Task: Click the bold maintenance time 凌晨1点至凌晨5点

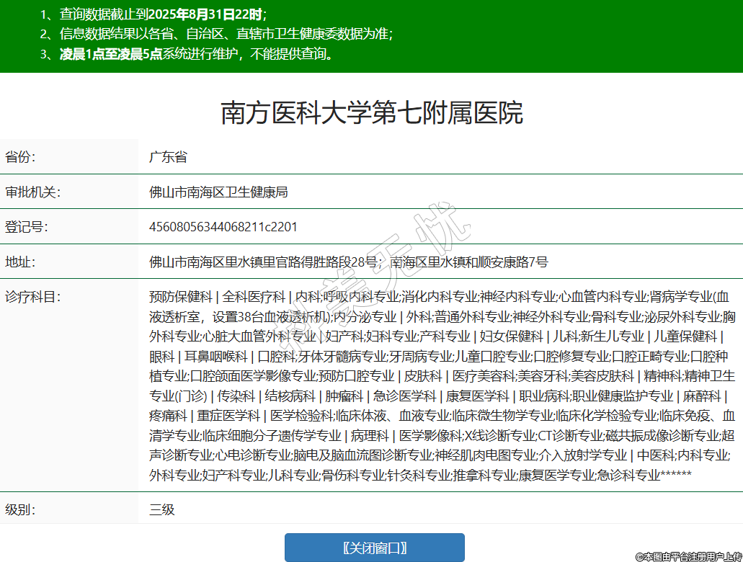Action: coord(110,54)
